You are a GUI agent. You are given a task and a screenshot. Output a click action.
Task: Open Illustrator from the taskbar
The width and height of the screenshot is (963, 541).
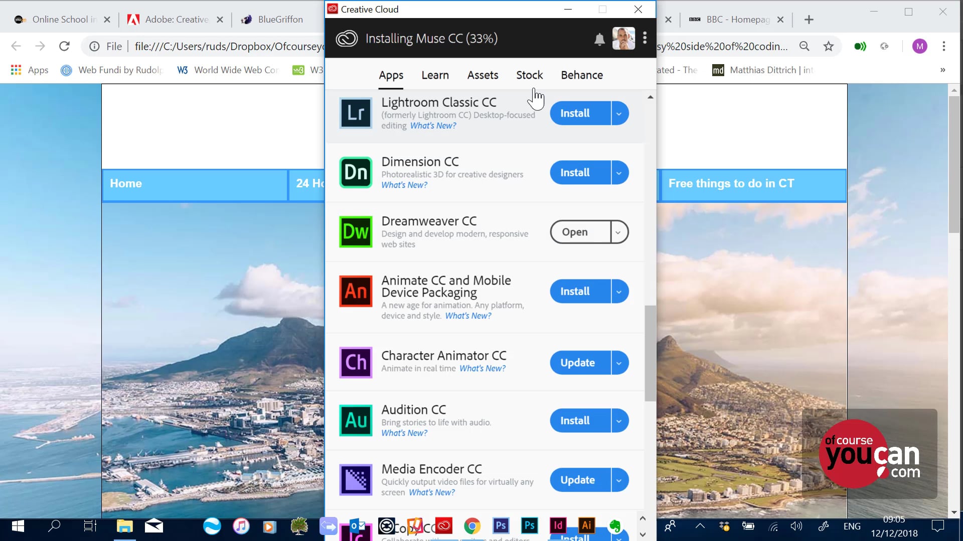tap(586, 525)
